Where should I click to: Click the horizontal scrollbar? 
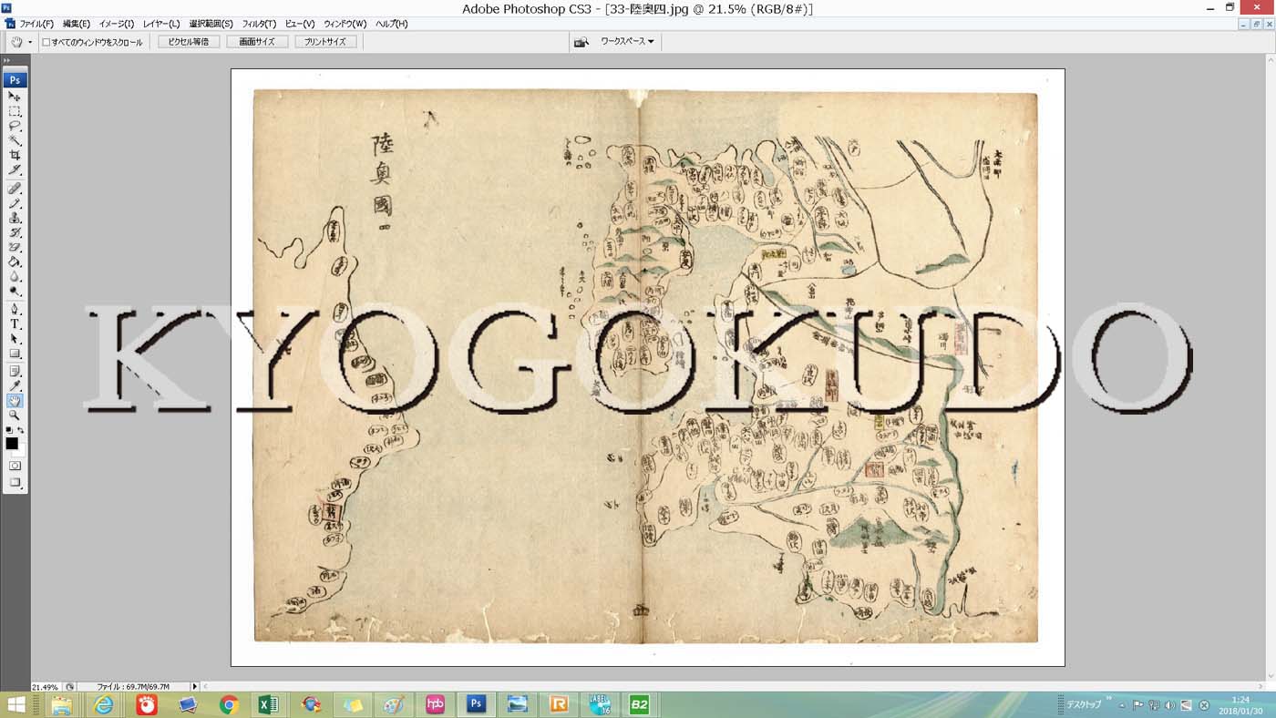click(734, 686)
